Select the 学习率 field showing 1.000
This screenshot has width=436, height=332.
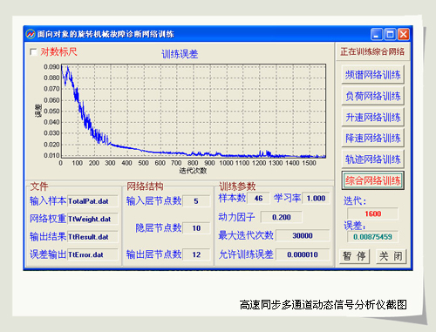point(316,199)
